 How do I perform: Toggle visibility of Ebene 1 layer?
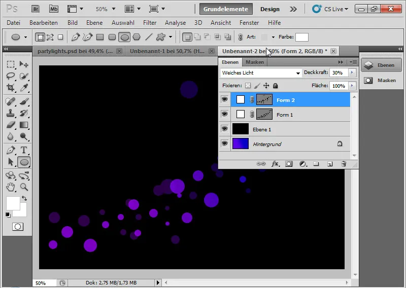tap(224, 129)
